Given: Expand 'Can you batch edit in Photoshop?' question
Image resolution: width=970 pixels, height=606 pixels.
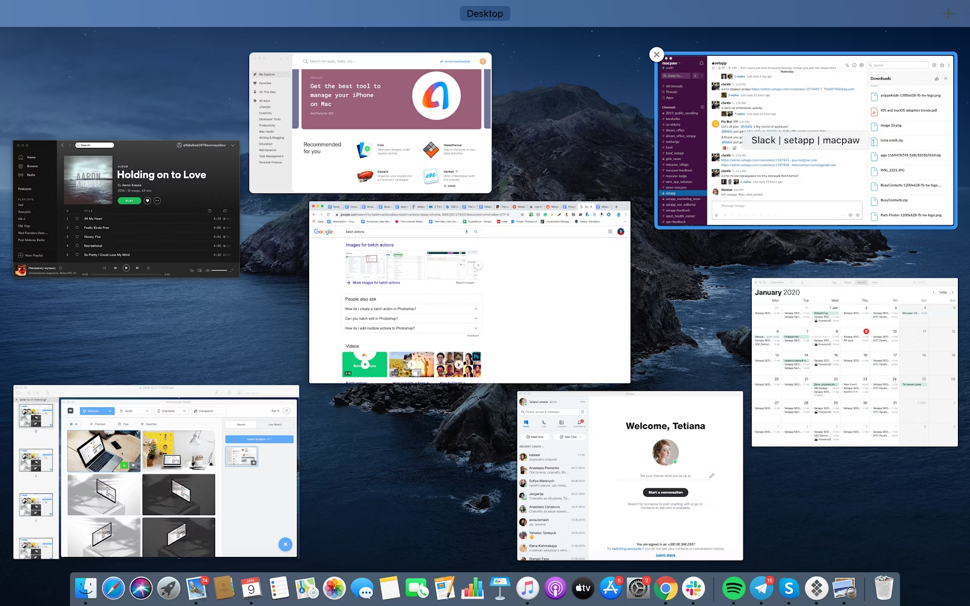Looking at the screenshot, I should point(412,319).
